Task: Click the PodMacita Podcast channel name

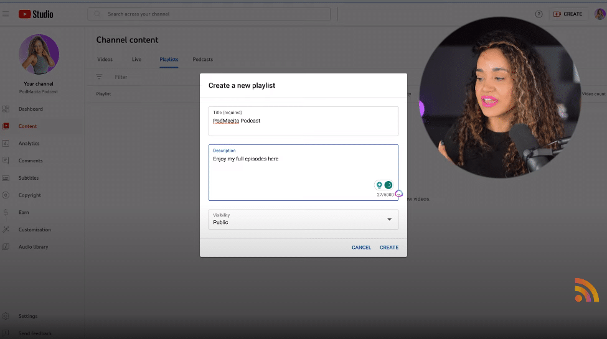Action: [x=39, y=91]
